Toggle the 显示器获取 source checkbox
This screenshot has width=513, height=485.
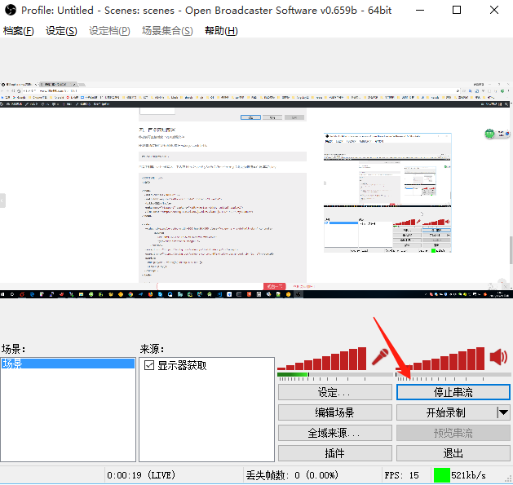tap(149, 365)
